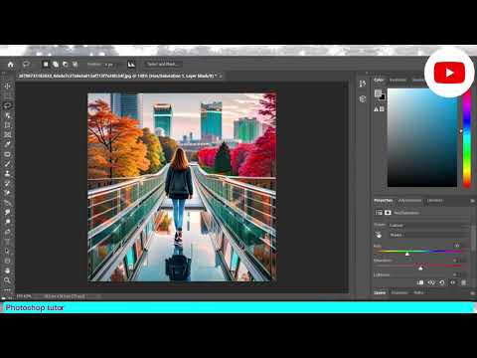Open the Edit Toolbar three-dots button
Image resolution: width=477 pixels, height=358 pixels.
click(7, 289)
